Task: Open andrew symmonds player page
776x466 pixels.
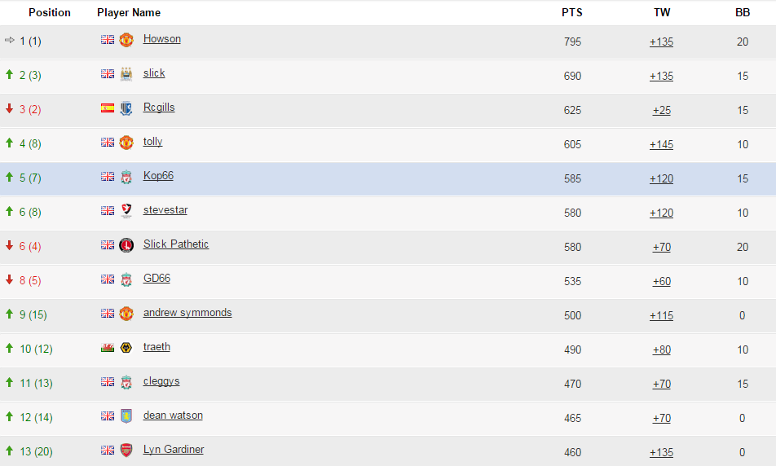Action: 187,313
